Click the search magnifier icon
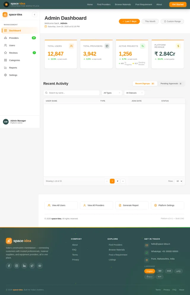The image size is (190, 295). 46,93
